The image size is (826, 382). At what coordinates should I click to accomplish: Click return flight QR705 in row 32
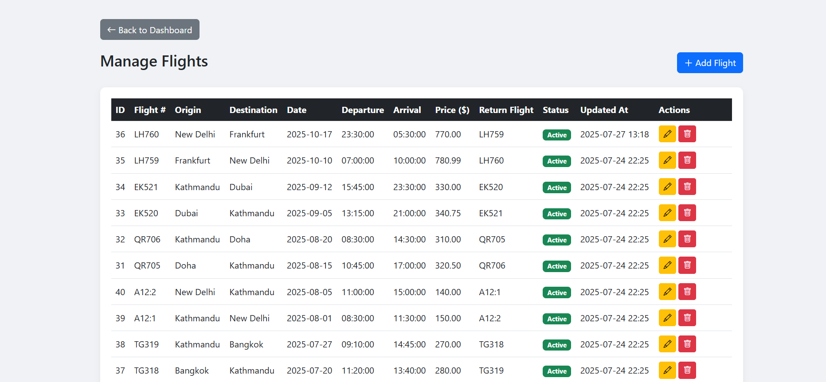pos(492,239)
